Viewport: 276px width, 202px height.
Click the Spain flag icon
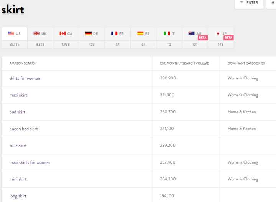click(140, 34)
